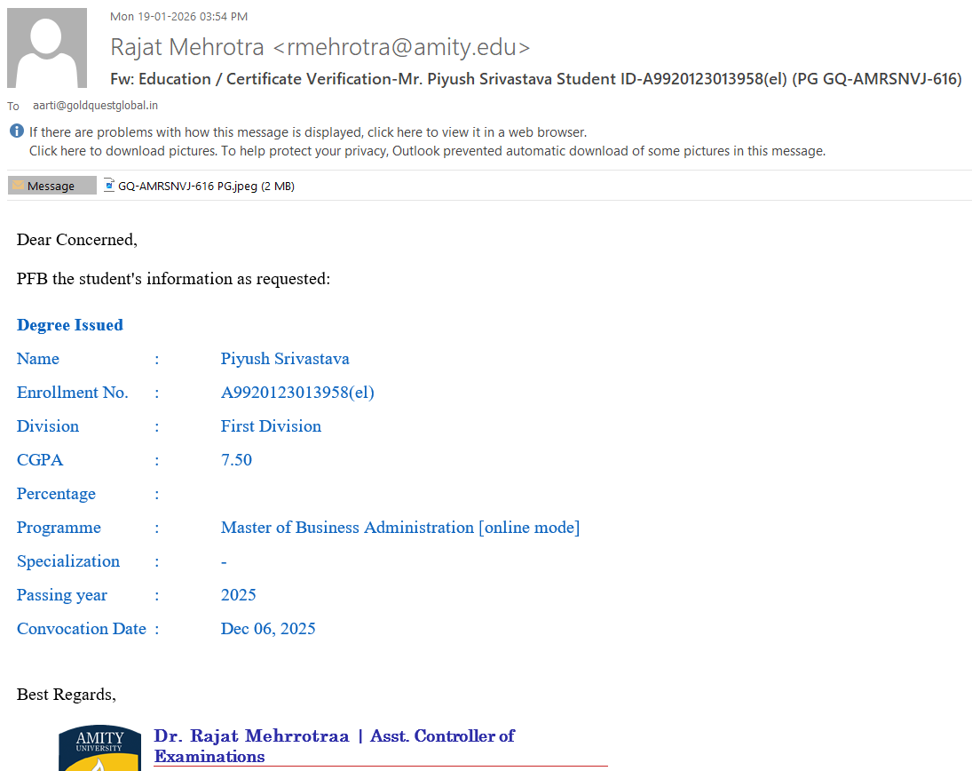Click here to view message in web browser
Viewport: 972px width, 771px height.
pyautogui.click(x=307, y=132)
